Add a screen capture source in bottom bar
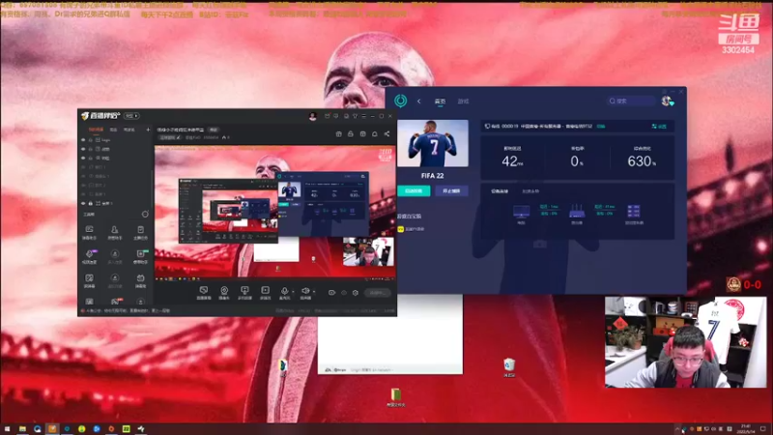The width and height of the screenshot is (773, 435). pyautogui.click(x=204, y=293)
